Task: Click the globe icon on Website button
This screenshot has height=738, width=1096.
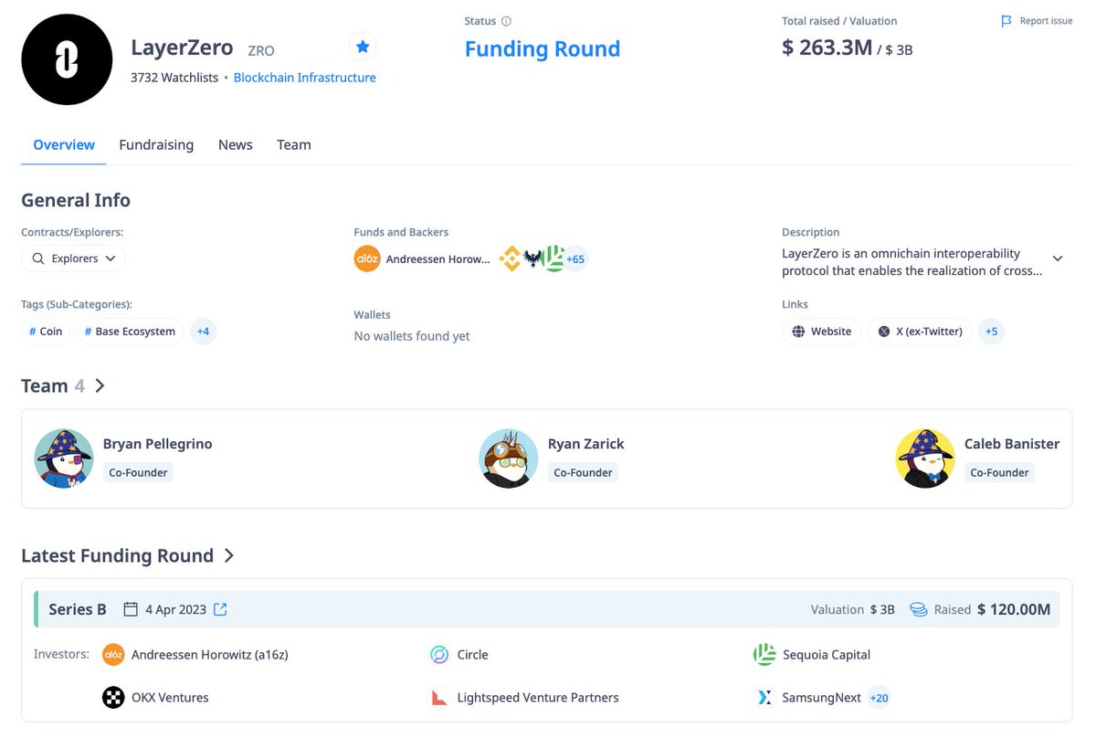Action: click(x=799, y=332)
